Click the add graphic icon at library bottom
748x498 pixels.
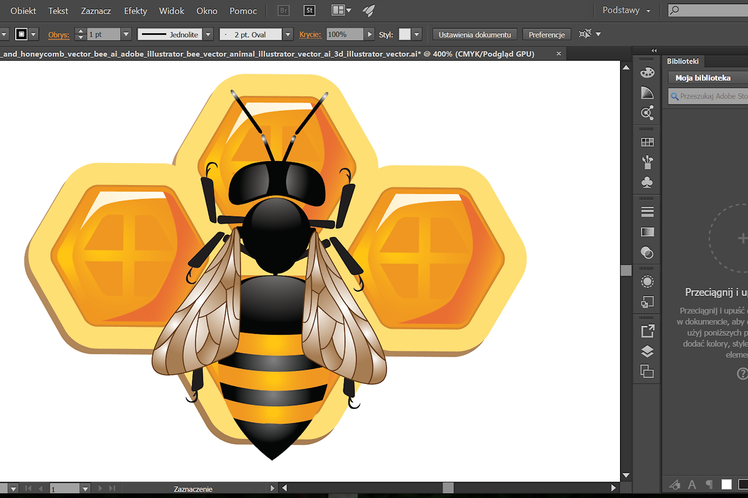click(x=675, y=485)
